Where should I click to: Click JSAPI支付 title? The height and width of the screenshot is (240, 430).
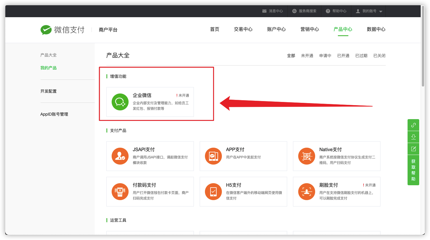pos(144,149)
